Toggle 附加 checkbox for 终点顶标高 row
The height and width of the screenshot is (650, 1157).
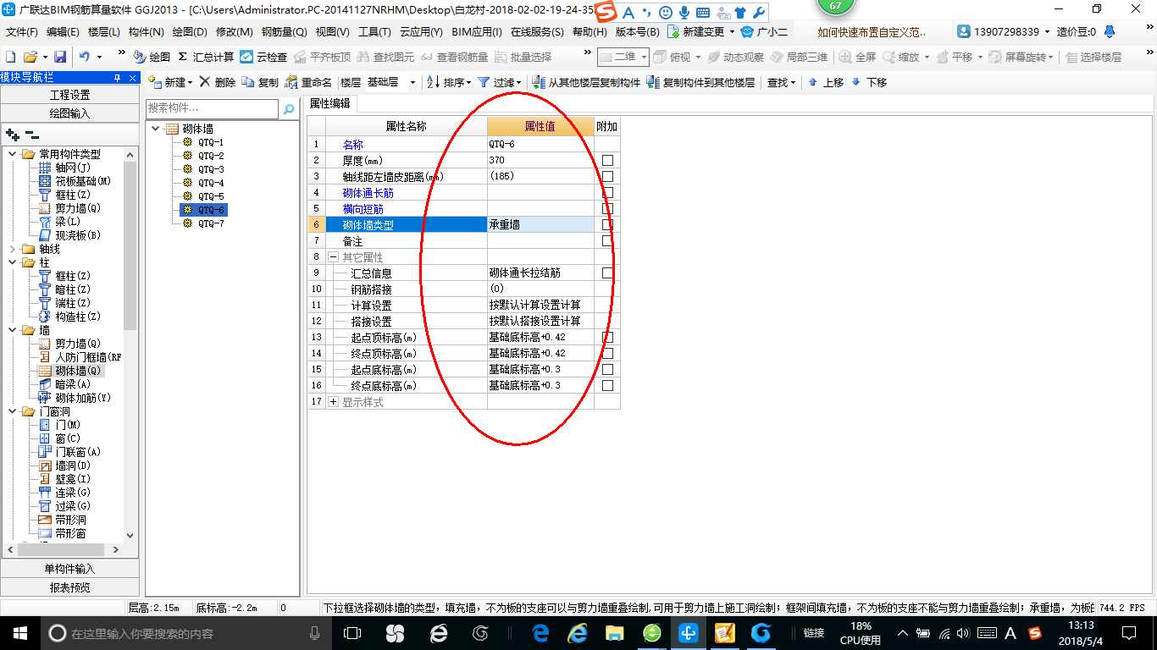(x=607, y=353)
